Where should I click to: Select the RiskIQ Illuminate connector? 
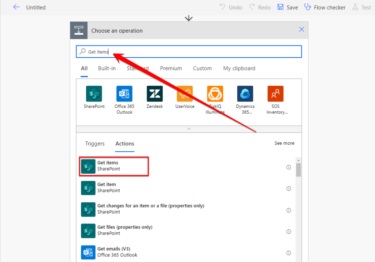pyautogui.click(x=215, y=100)
